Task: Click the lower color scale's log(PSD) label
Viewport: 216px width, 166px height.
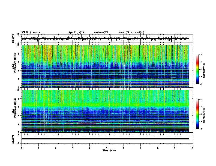Action: (x=204, y=115)
